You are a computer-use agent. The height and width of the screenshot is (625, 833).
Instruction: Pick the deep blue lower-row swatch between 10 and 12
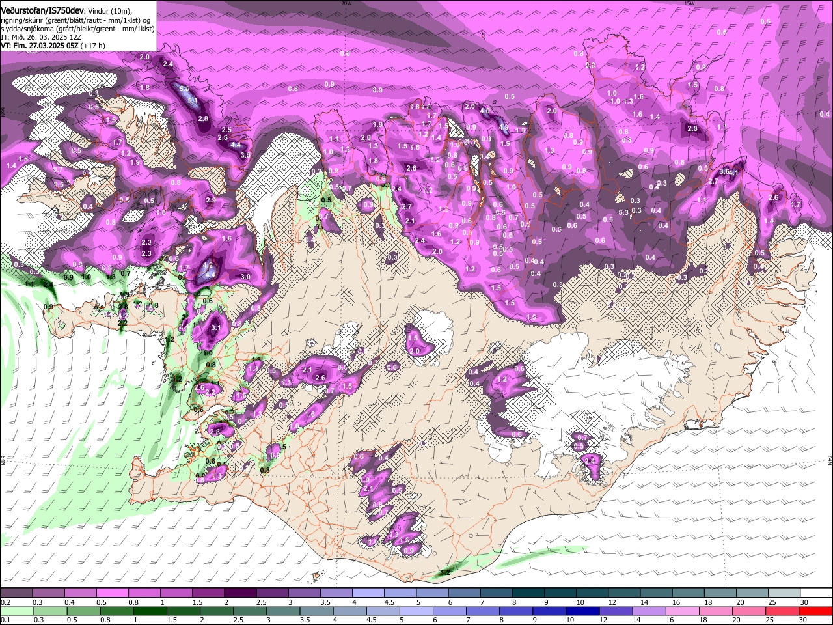point(582,611)
